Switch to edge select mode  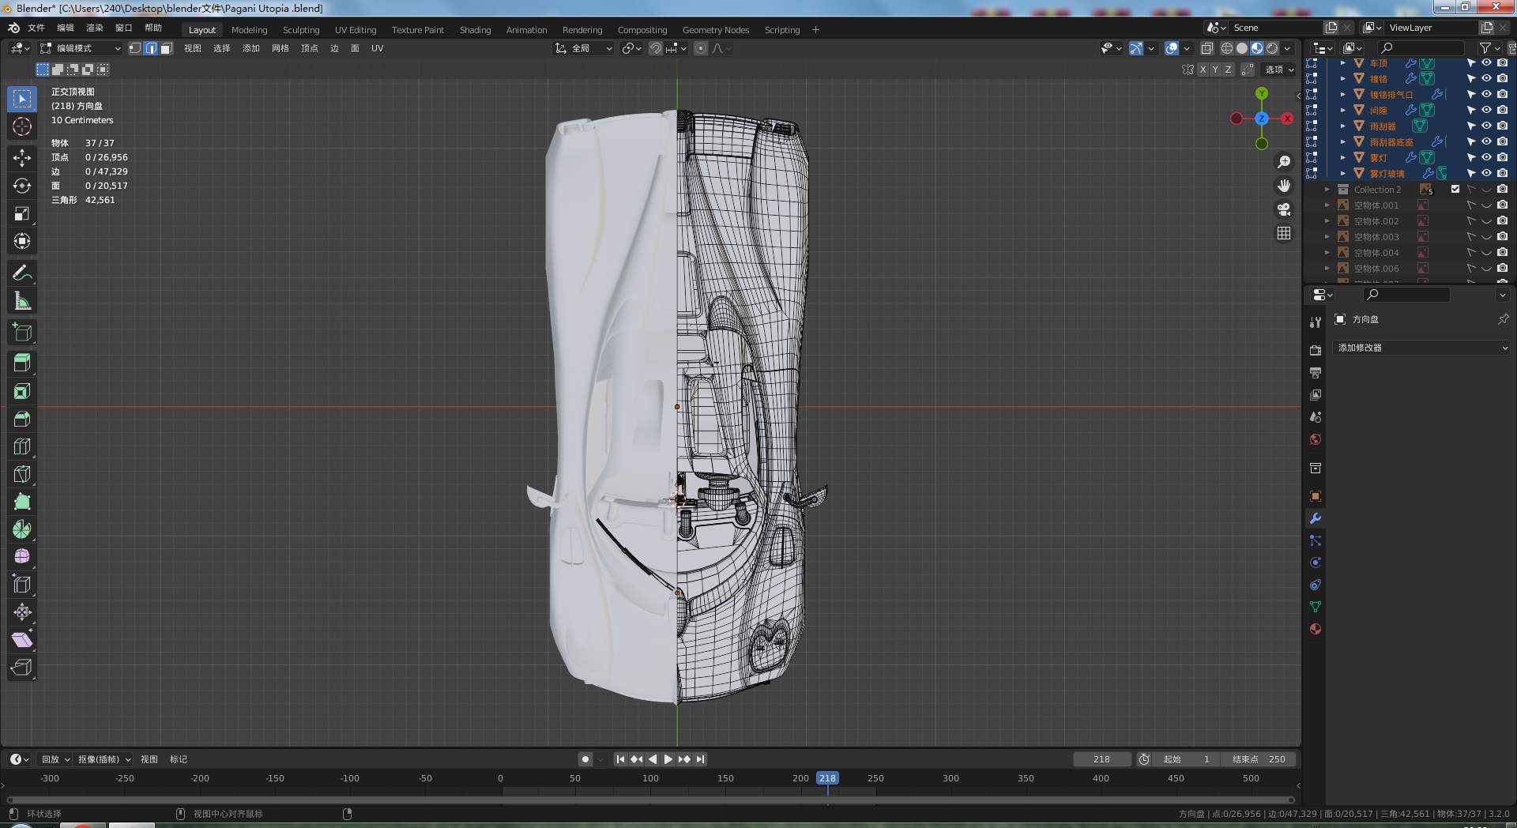[150, 48]
